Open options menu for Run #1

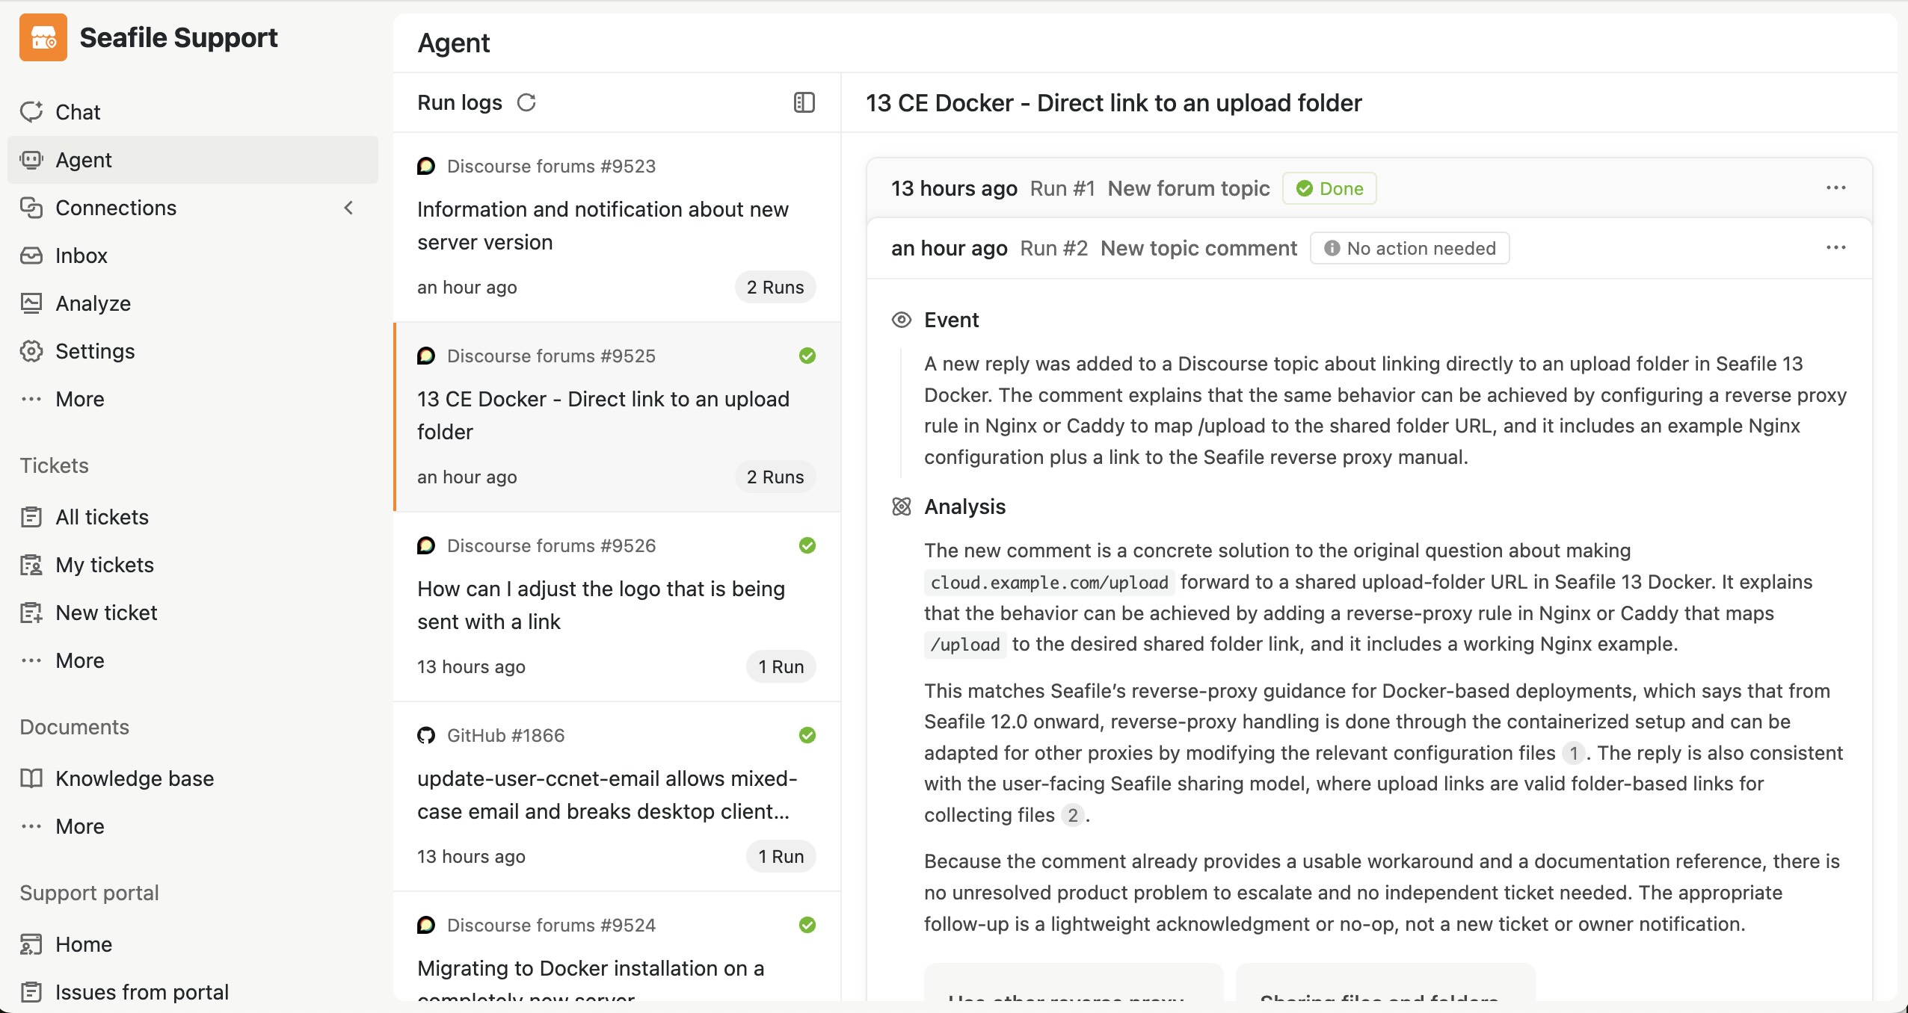click(x=1836, y=188)
